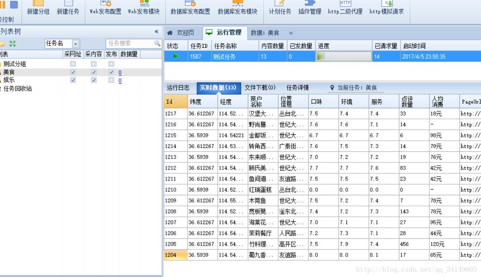The image size is (481, 277).
Task: Uncheck 采内容 for 美食
Action: click(x=94, y=72)
